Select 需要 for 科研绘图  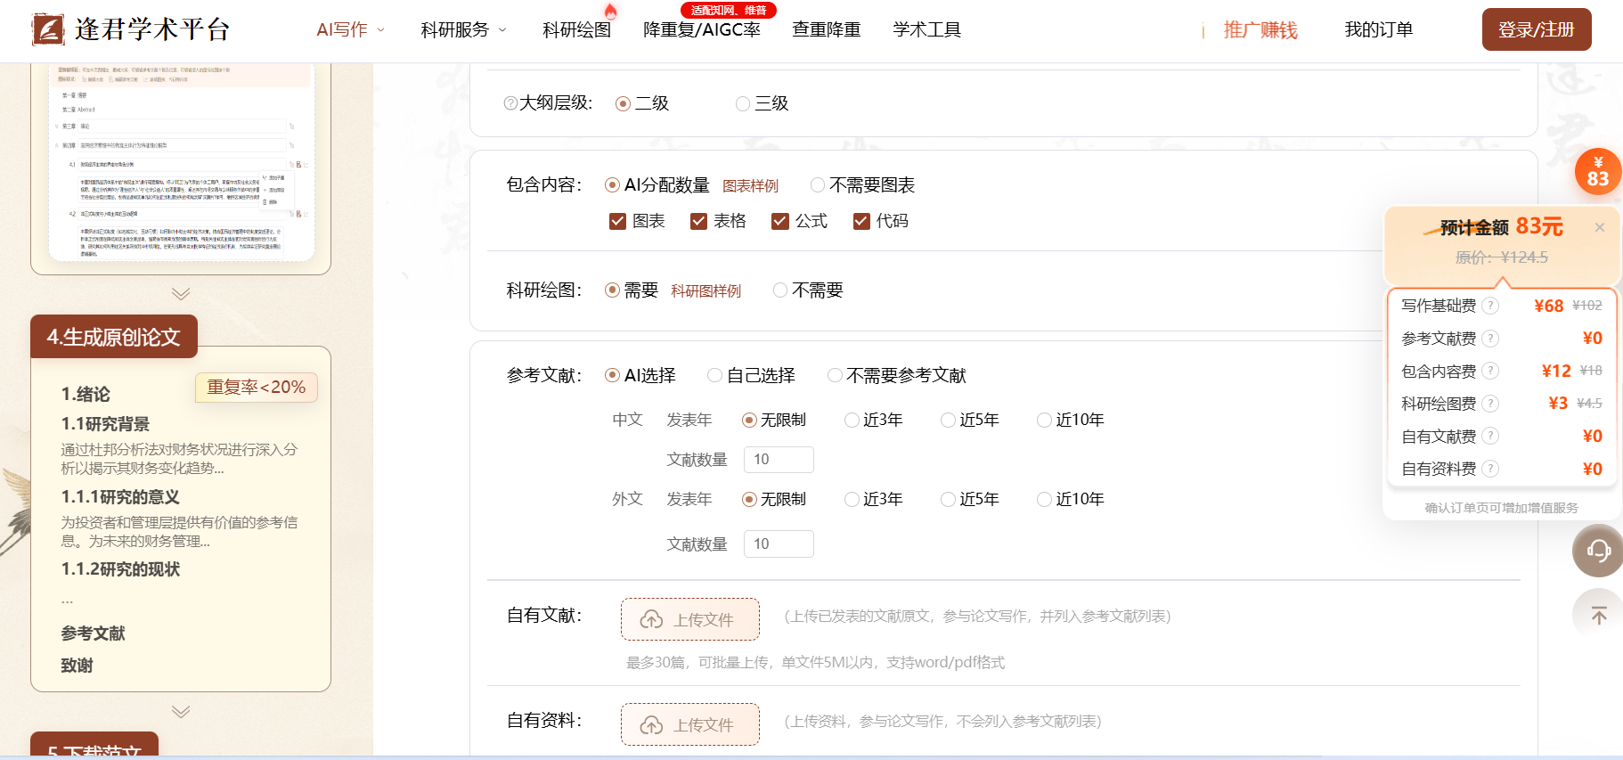(632, 290)
